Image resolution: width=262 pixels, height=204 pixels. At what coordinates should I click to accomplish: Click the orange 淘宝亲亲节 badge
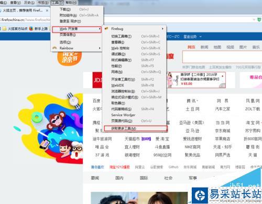70,58
